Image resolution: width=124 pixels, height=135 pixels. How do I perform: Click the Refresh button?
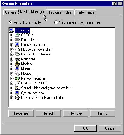(x=48, y=113)
